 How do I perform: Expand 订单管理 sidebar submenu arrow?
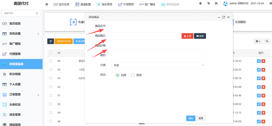tap(38, 95)
